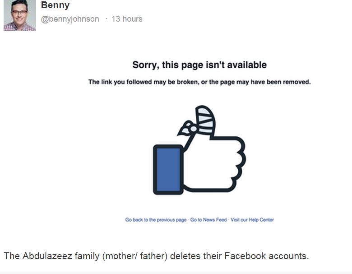Click the dot separator before the timestamp
Viewport: 352px width, 274px height.
click(x=107, y=19)
